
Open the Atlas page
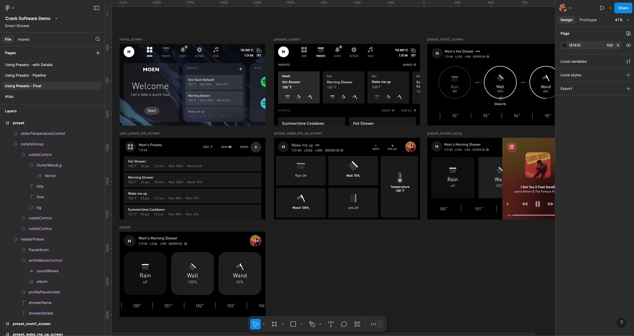pos(52,96)
